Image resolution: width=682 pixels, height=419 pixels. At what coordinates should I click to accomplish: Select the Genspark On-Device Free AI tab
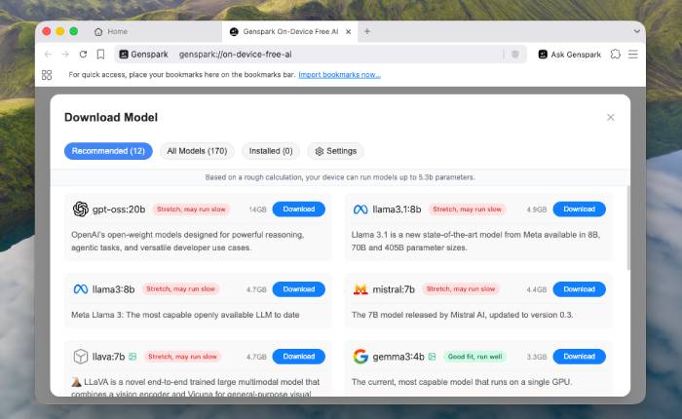[289, 32]
